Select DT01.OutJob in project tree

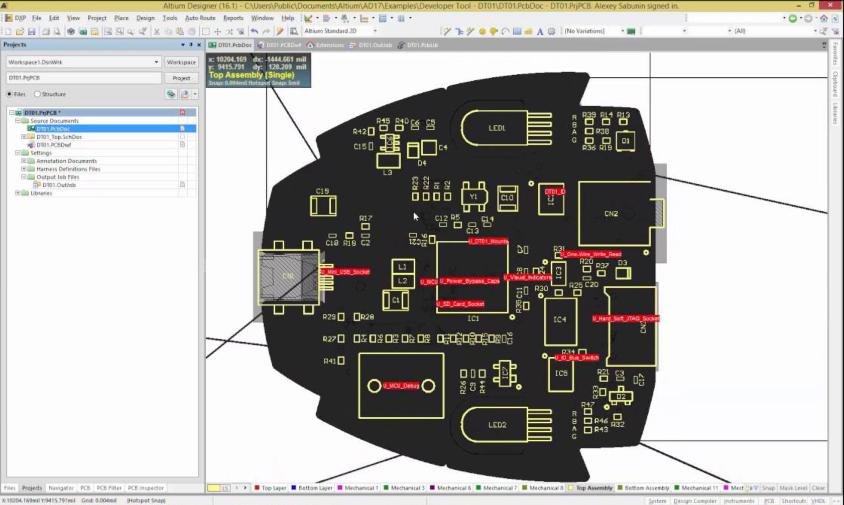[59, 185]
